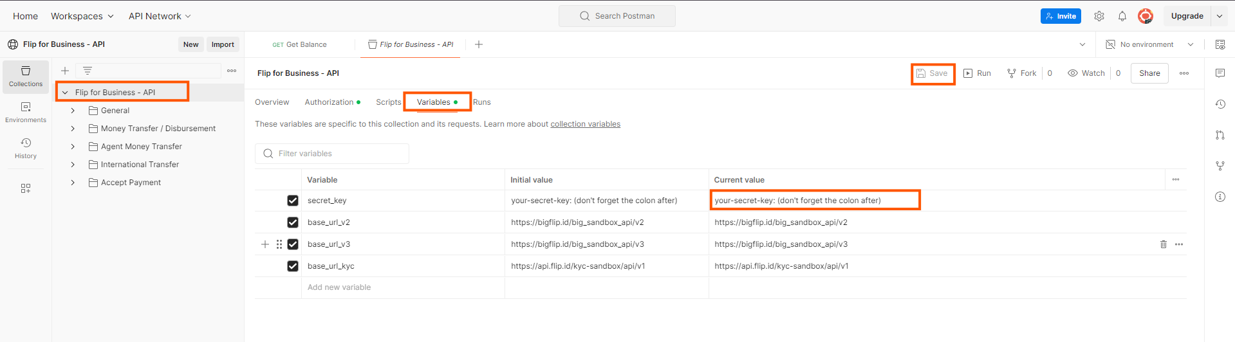Uncheck the secret_key variable checkbox
The image size is (1235, 342).
point(293,201)
